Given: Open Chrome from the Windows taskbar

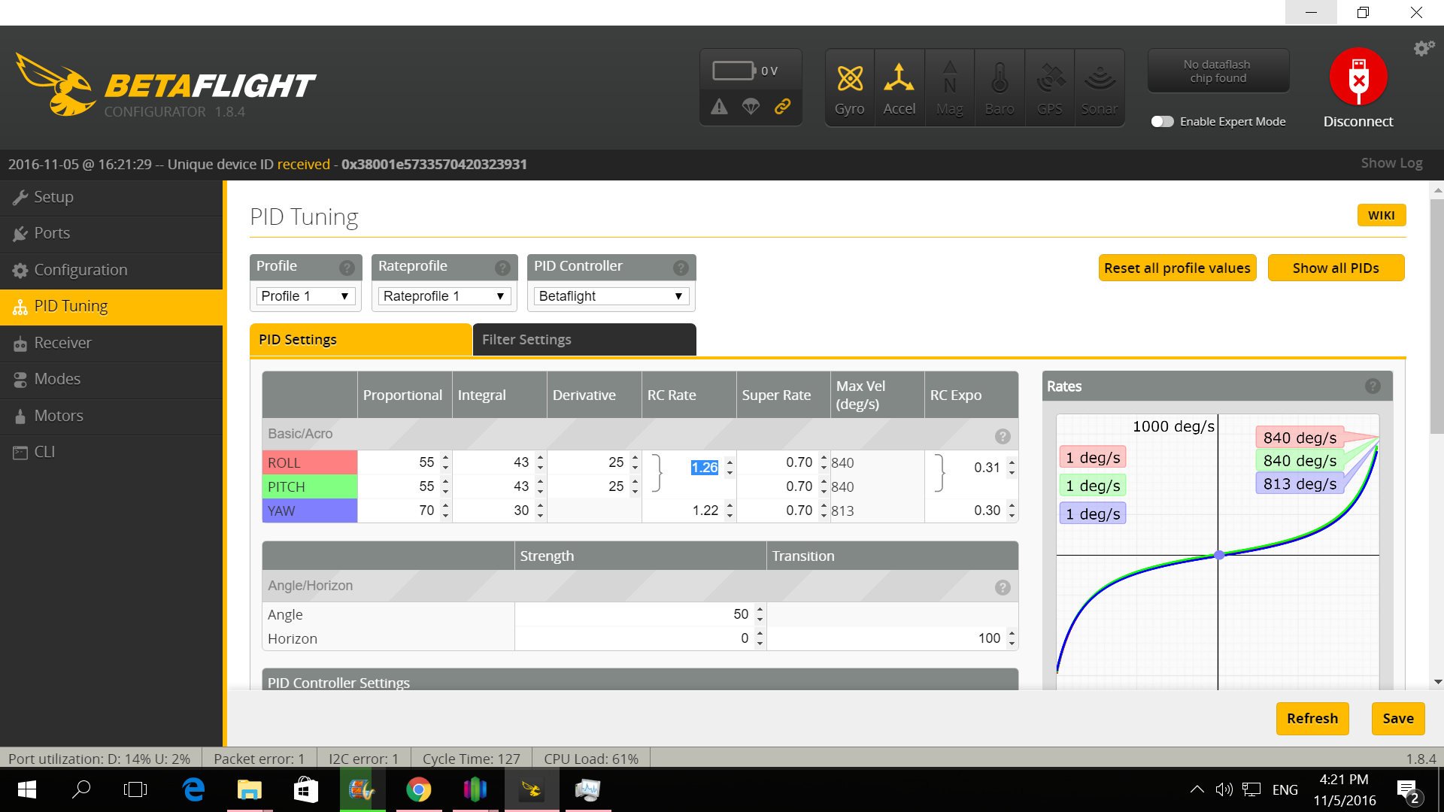Looking at the screenshot, I should click(x=418, y=789).
